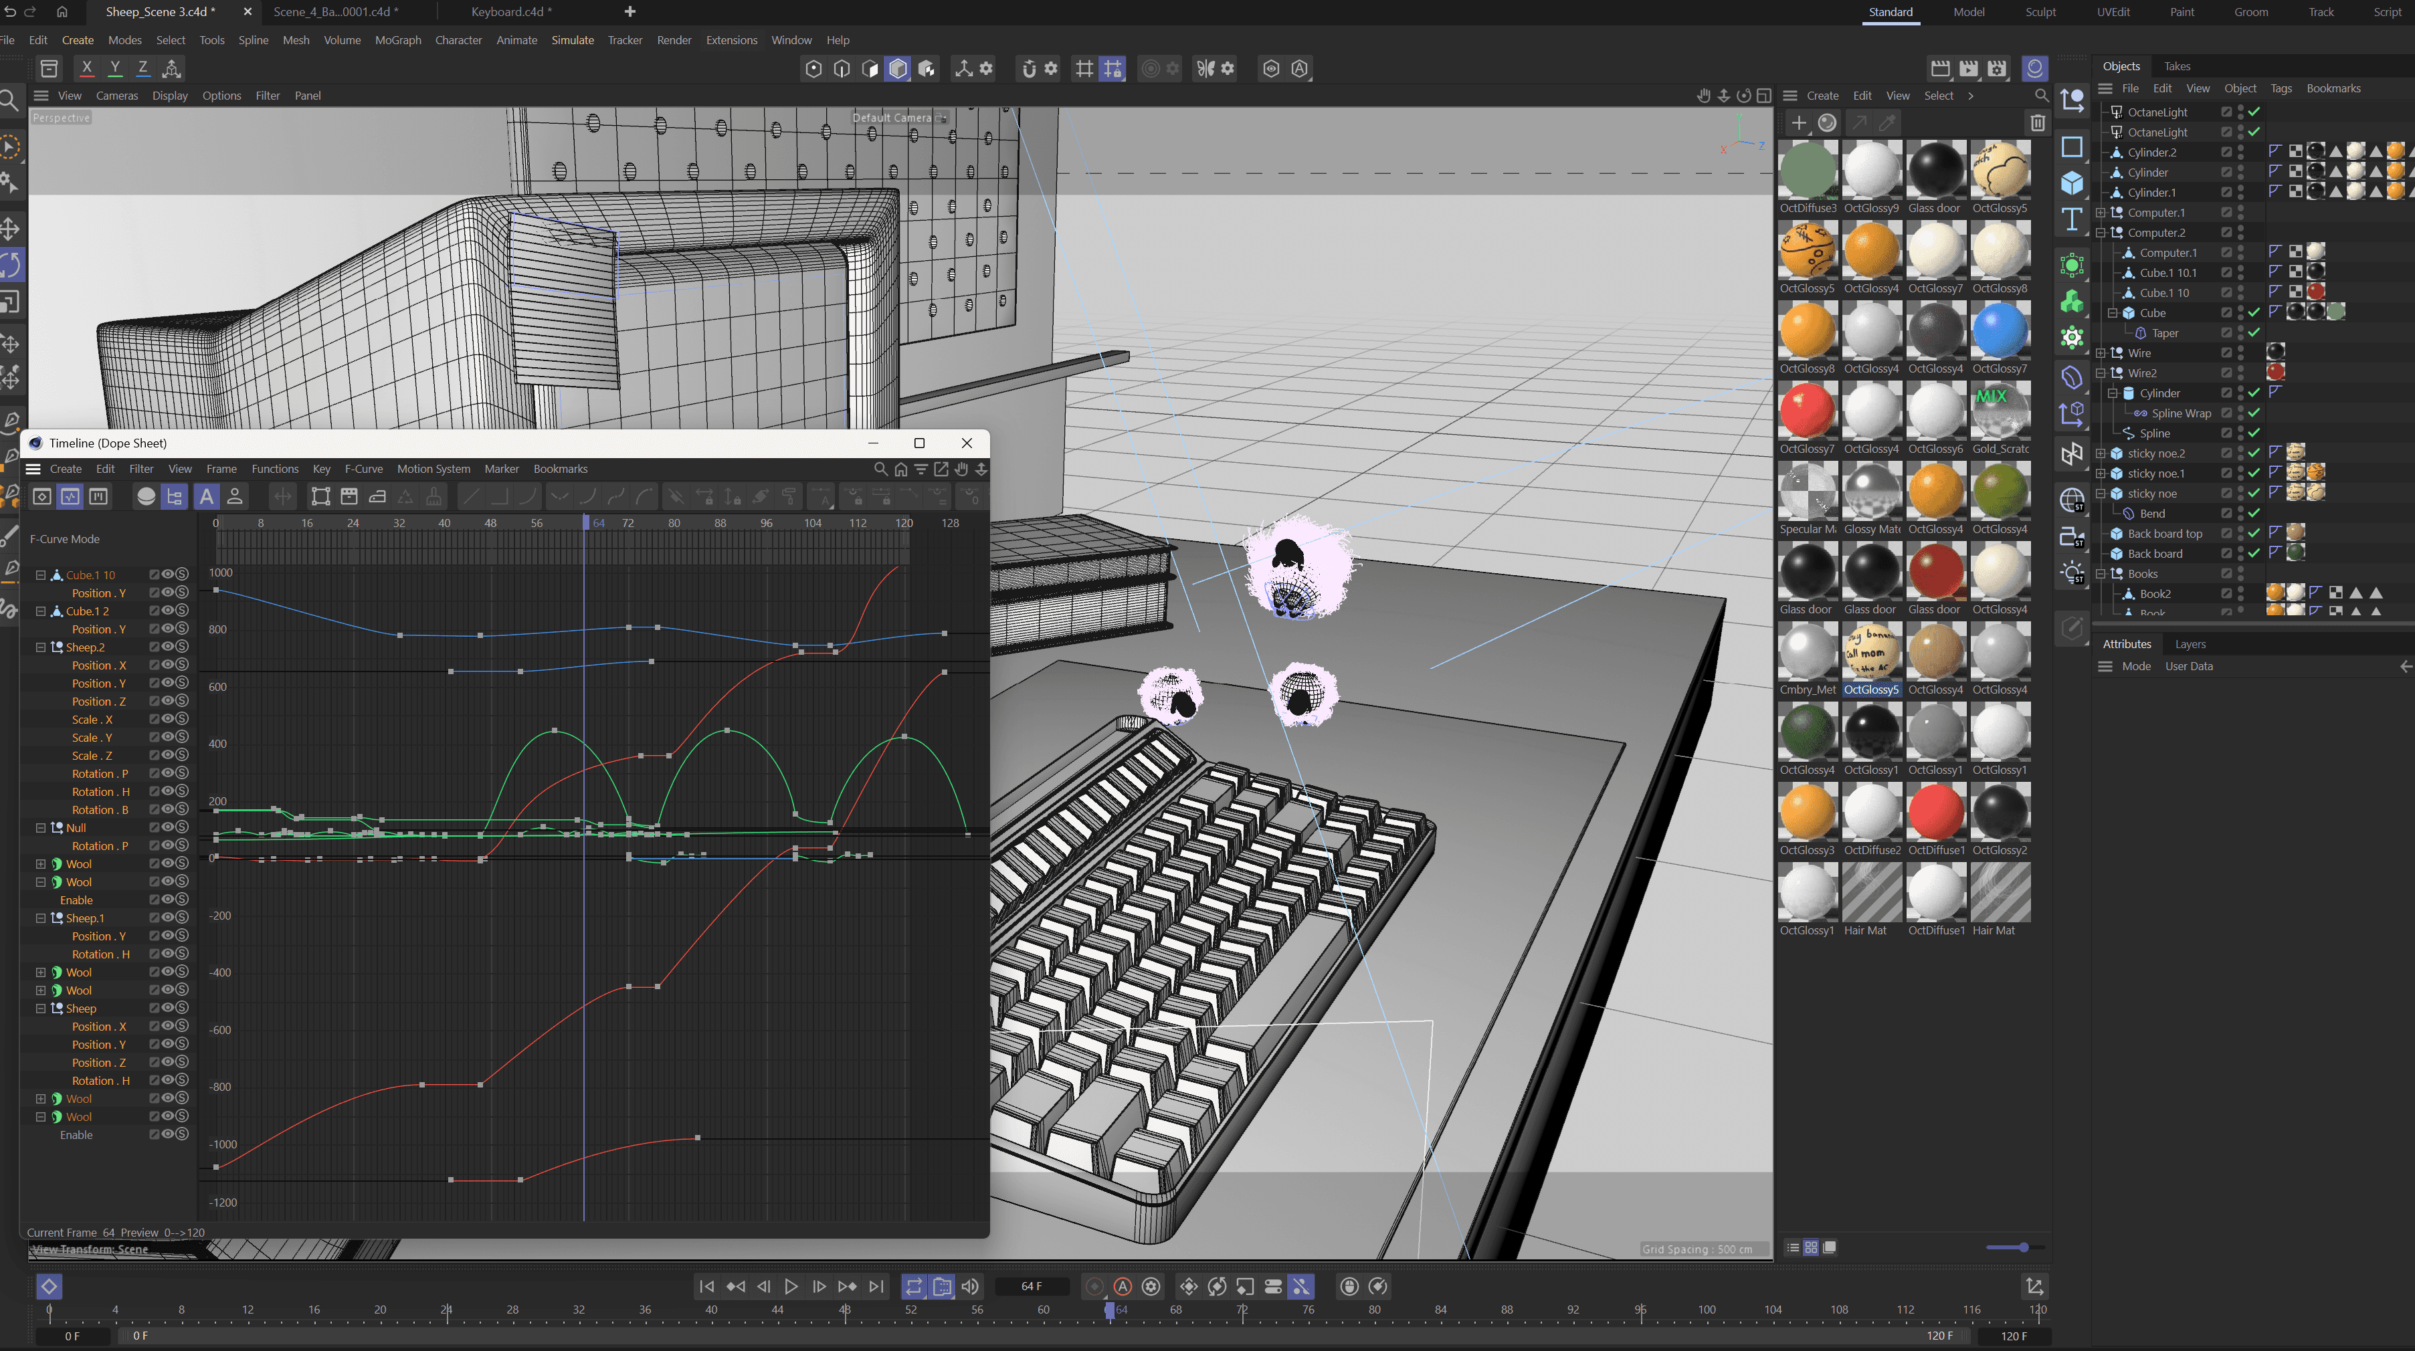This screenshot has height=1351, width=2415.
Task: Click the X axis lock icon
Action: point(86,68)
